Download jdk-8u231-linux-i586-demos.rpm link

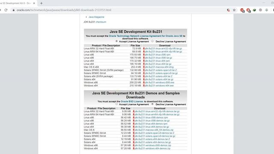point(151,118)
